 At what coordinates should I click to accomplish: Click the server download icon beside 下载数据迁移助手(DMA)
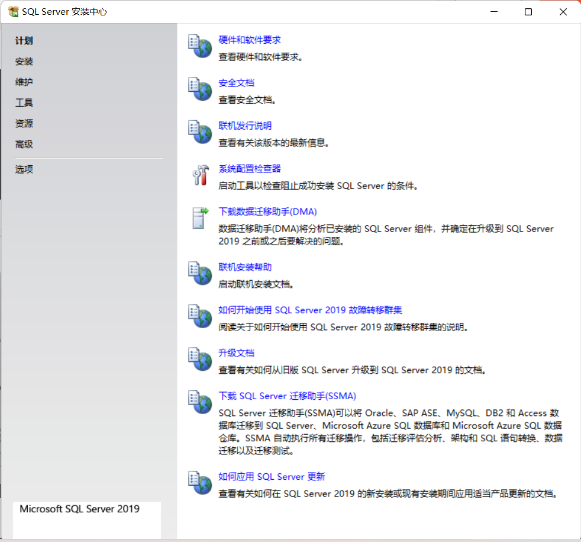point(201,218)
